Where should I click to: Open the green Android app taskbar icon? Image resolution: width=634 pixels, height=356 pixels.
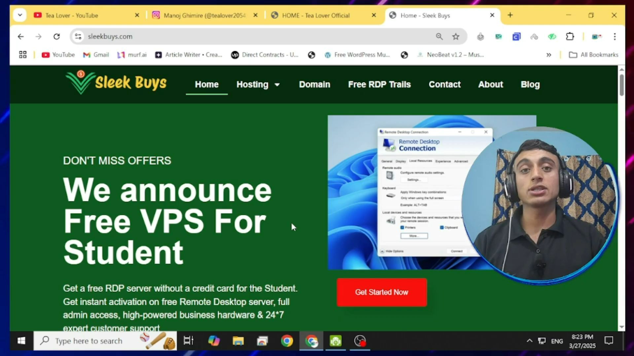click(335, 341)
